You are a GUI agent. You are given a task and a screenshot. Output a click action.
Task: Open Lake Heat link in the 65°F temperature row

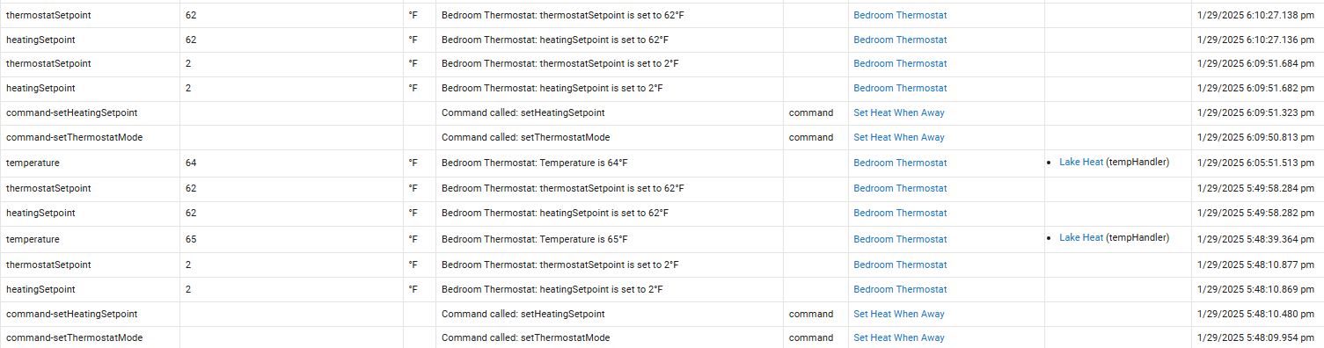(x=1081, y=237)
